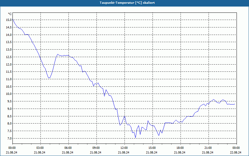Click the 11,5 y-axis value
Image resolution: width=249 pixels, height=156 pixels.
coord(9,72)
